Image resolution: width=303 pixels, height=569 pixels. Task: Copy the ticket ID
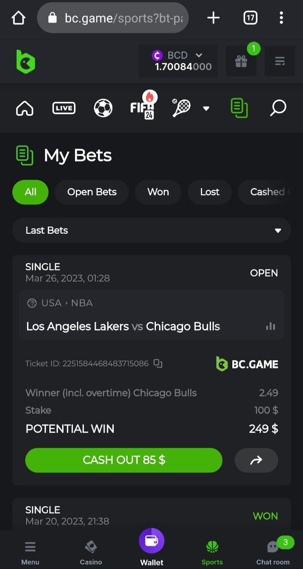coord(158,364)
